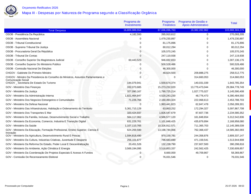251x194 pixels.
Task: Click Saúde finalistico value 10,326,912,571
Action: tap(167, 126)
